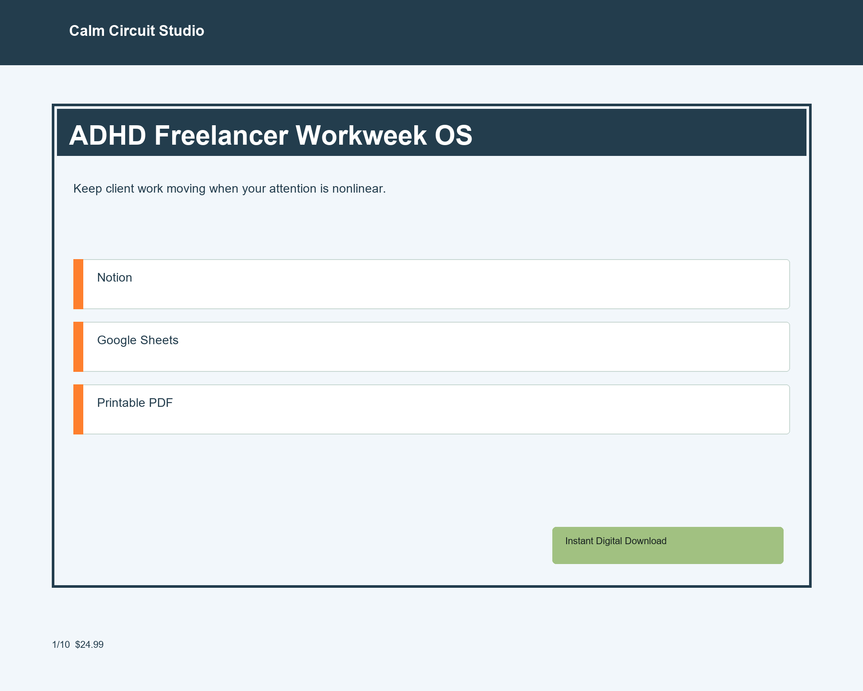863x691 pixels.
Task: Toggle selection of the Printable PDF card
Action: [431, 409]
